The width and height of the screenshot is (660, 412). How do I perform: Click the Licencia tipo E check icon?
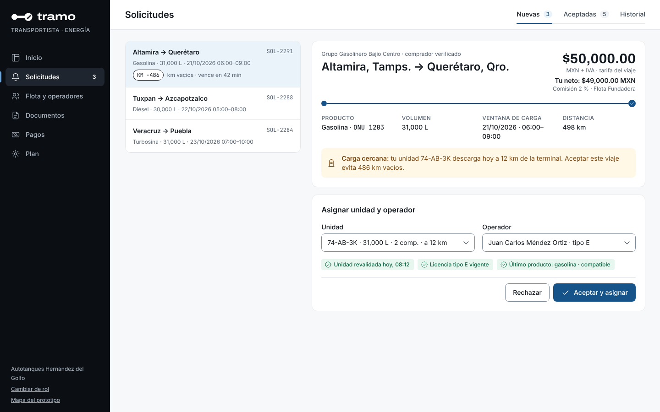424,265
